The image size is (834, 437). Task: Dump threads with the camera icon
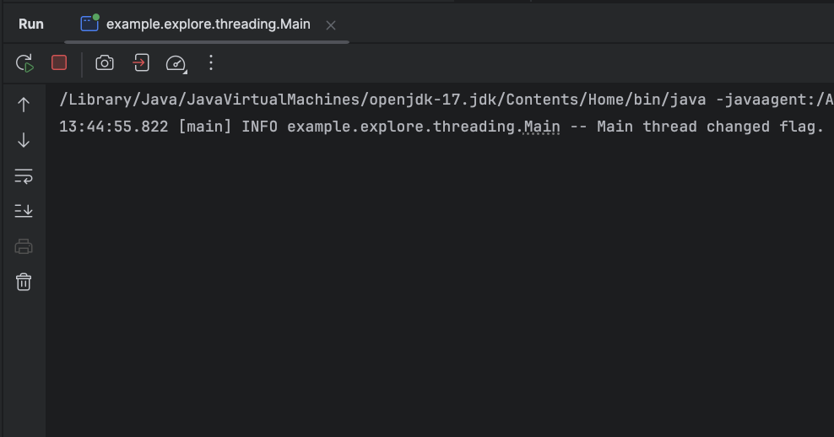point(105,62)
